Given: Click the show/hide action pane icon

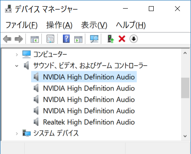Looking at the screenshot, I should pos(78,39).
